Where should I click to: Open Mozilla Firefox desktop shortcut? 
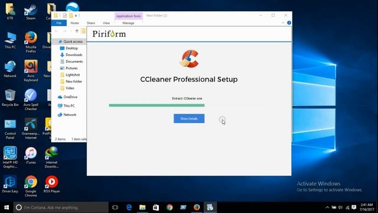point(31,42)
